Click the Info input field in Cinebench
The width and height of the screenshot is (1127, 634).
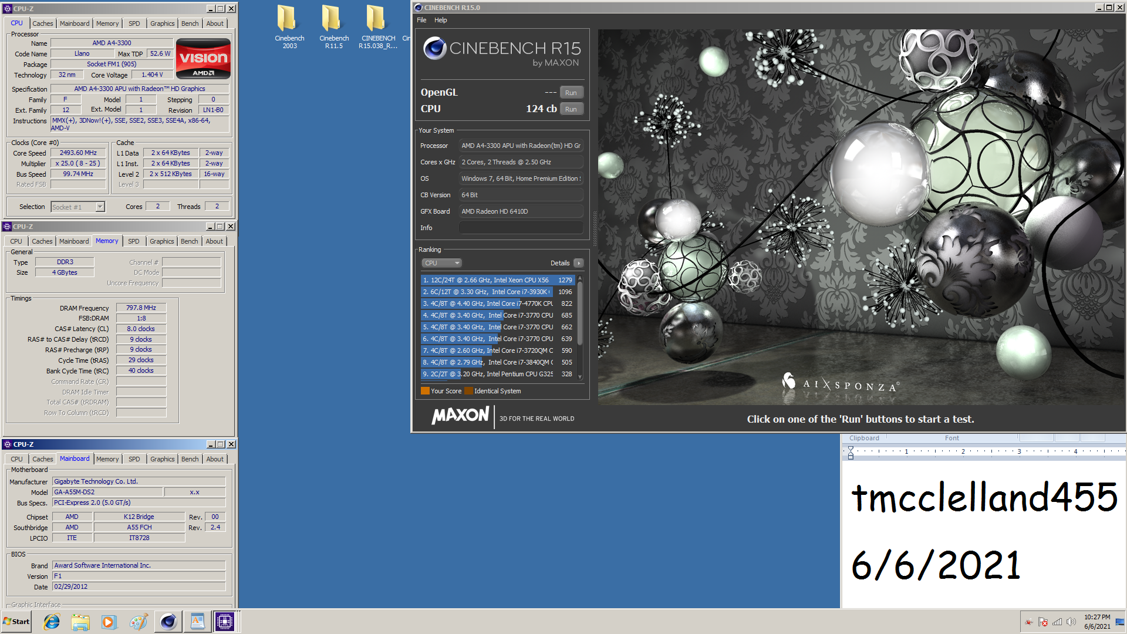click(x=521, y=228)
